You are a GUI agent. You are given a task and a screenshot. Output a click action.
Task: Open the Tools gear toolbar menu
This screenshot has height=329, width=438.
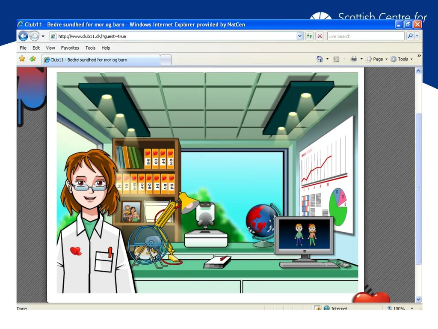click(x=401, y=59)
